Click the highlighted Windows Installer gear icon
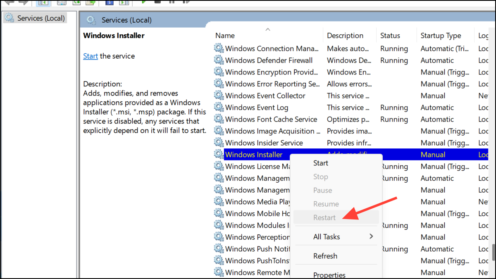The image size is (496, 279). [x=218, y=155]
